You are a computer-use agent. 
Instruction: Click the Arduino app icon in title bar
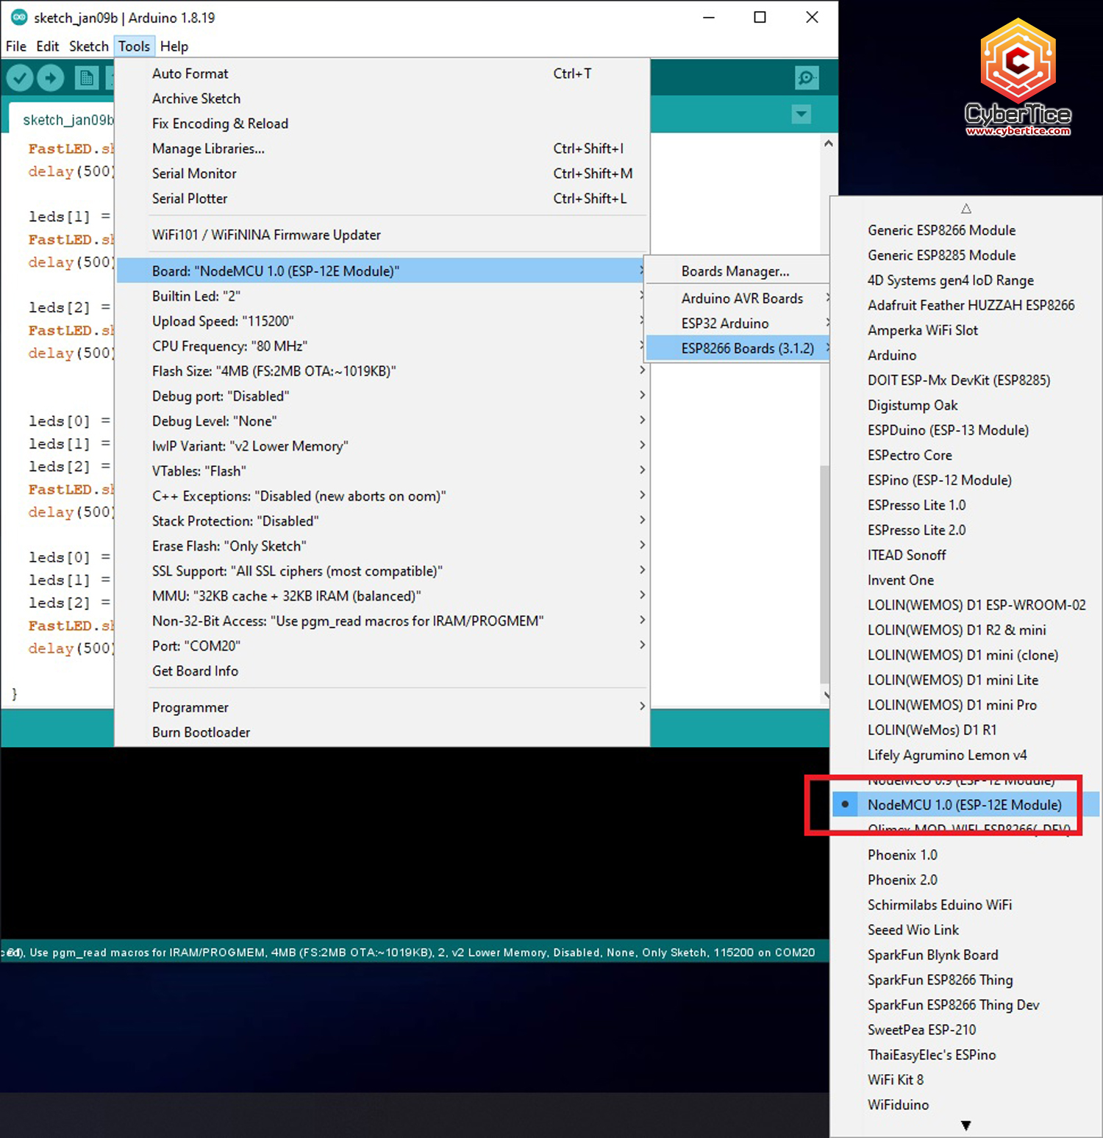tap(18, 18)
